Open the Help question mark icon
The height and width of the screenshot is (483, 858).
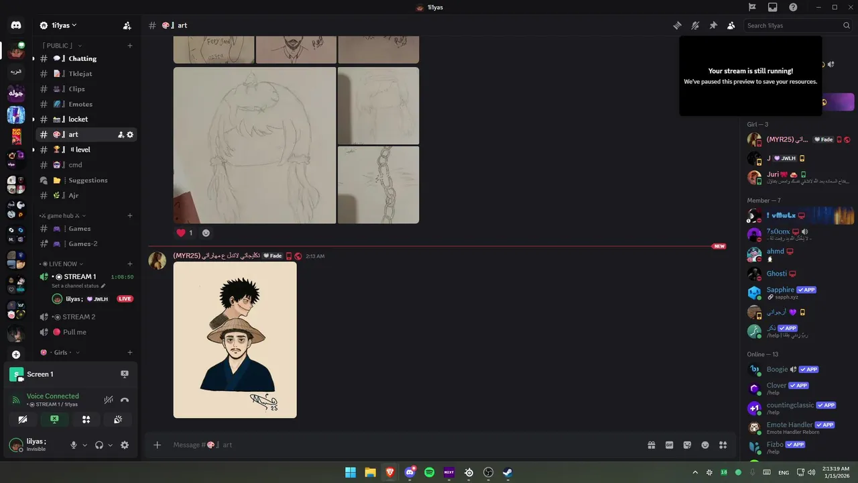point(793,7)
